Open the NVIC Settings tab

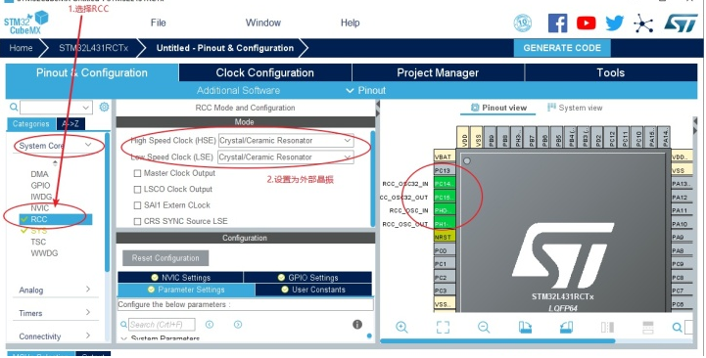click(180, 277)
